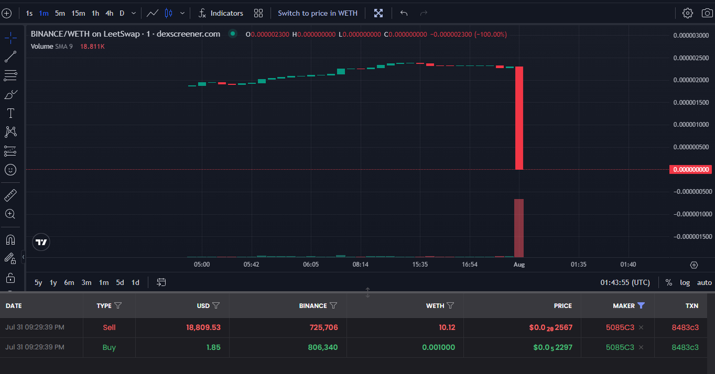Select the 1m timeframe

(44, 13)
